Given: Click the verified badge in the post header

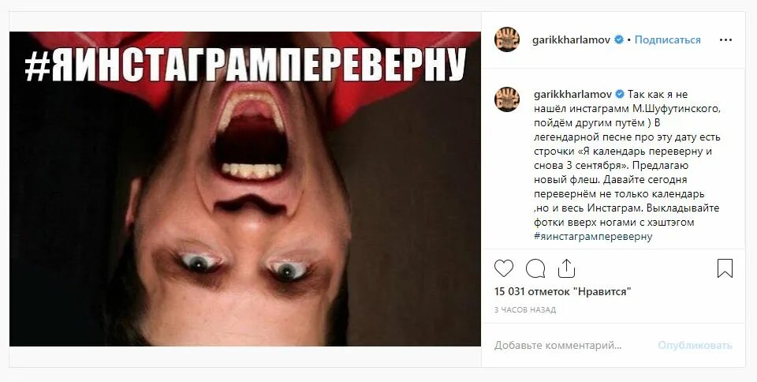Looking at the screenshot, I should click(x=618, y=40).
